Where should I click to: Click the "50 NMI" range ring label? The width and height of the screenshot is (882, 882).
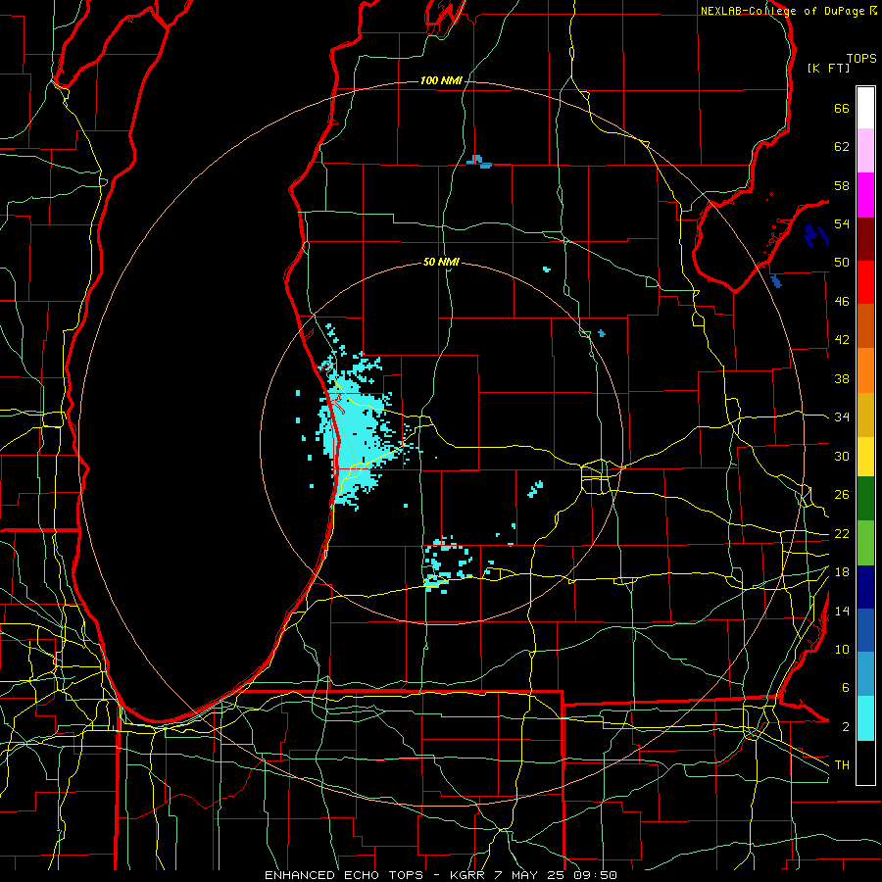tap(441, 262)
